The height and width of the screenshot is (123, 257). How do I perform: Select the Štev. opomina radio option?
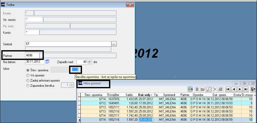[x=28, y=70]
